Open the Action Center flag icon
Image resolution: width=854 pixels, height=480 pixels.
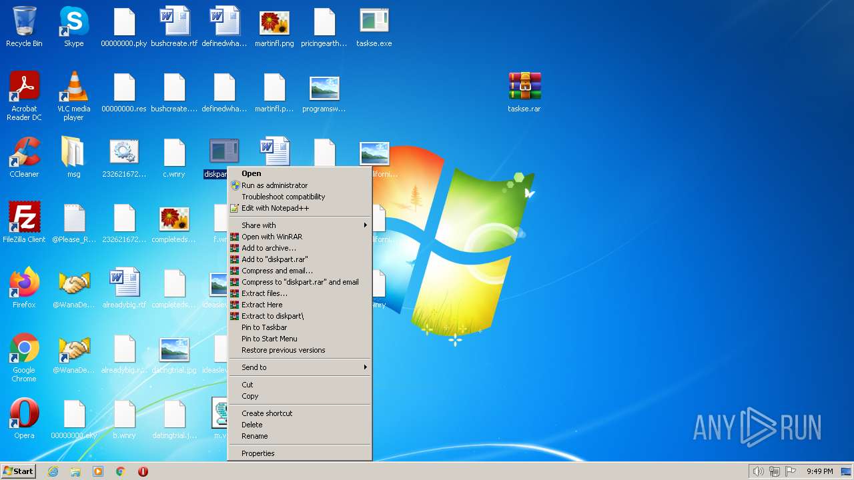[791, 471]
